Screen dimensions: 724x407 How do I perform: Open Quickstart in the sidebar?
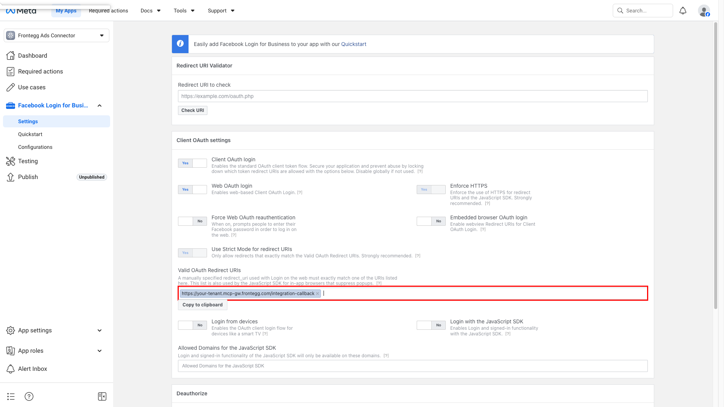click(x=30, y=134)
